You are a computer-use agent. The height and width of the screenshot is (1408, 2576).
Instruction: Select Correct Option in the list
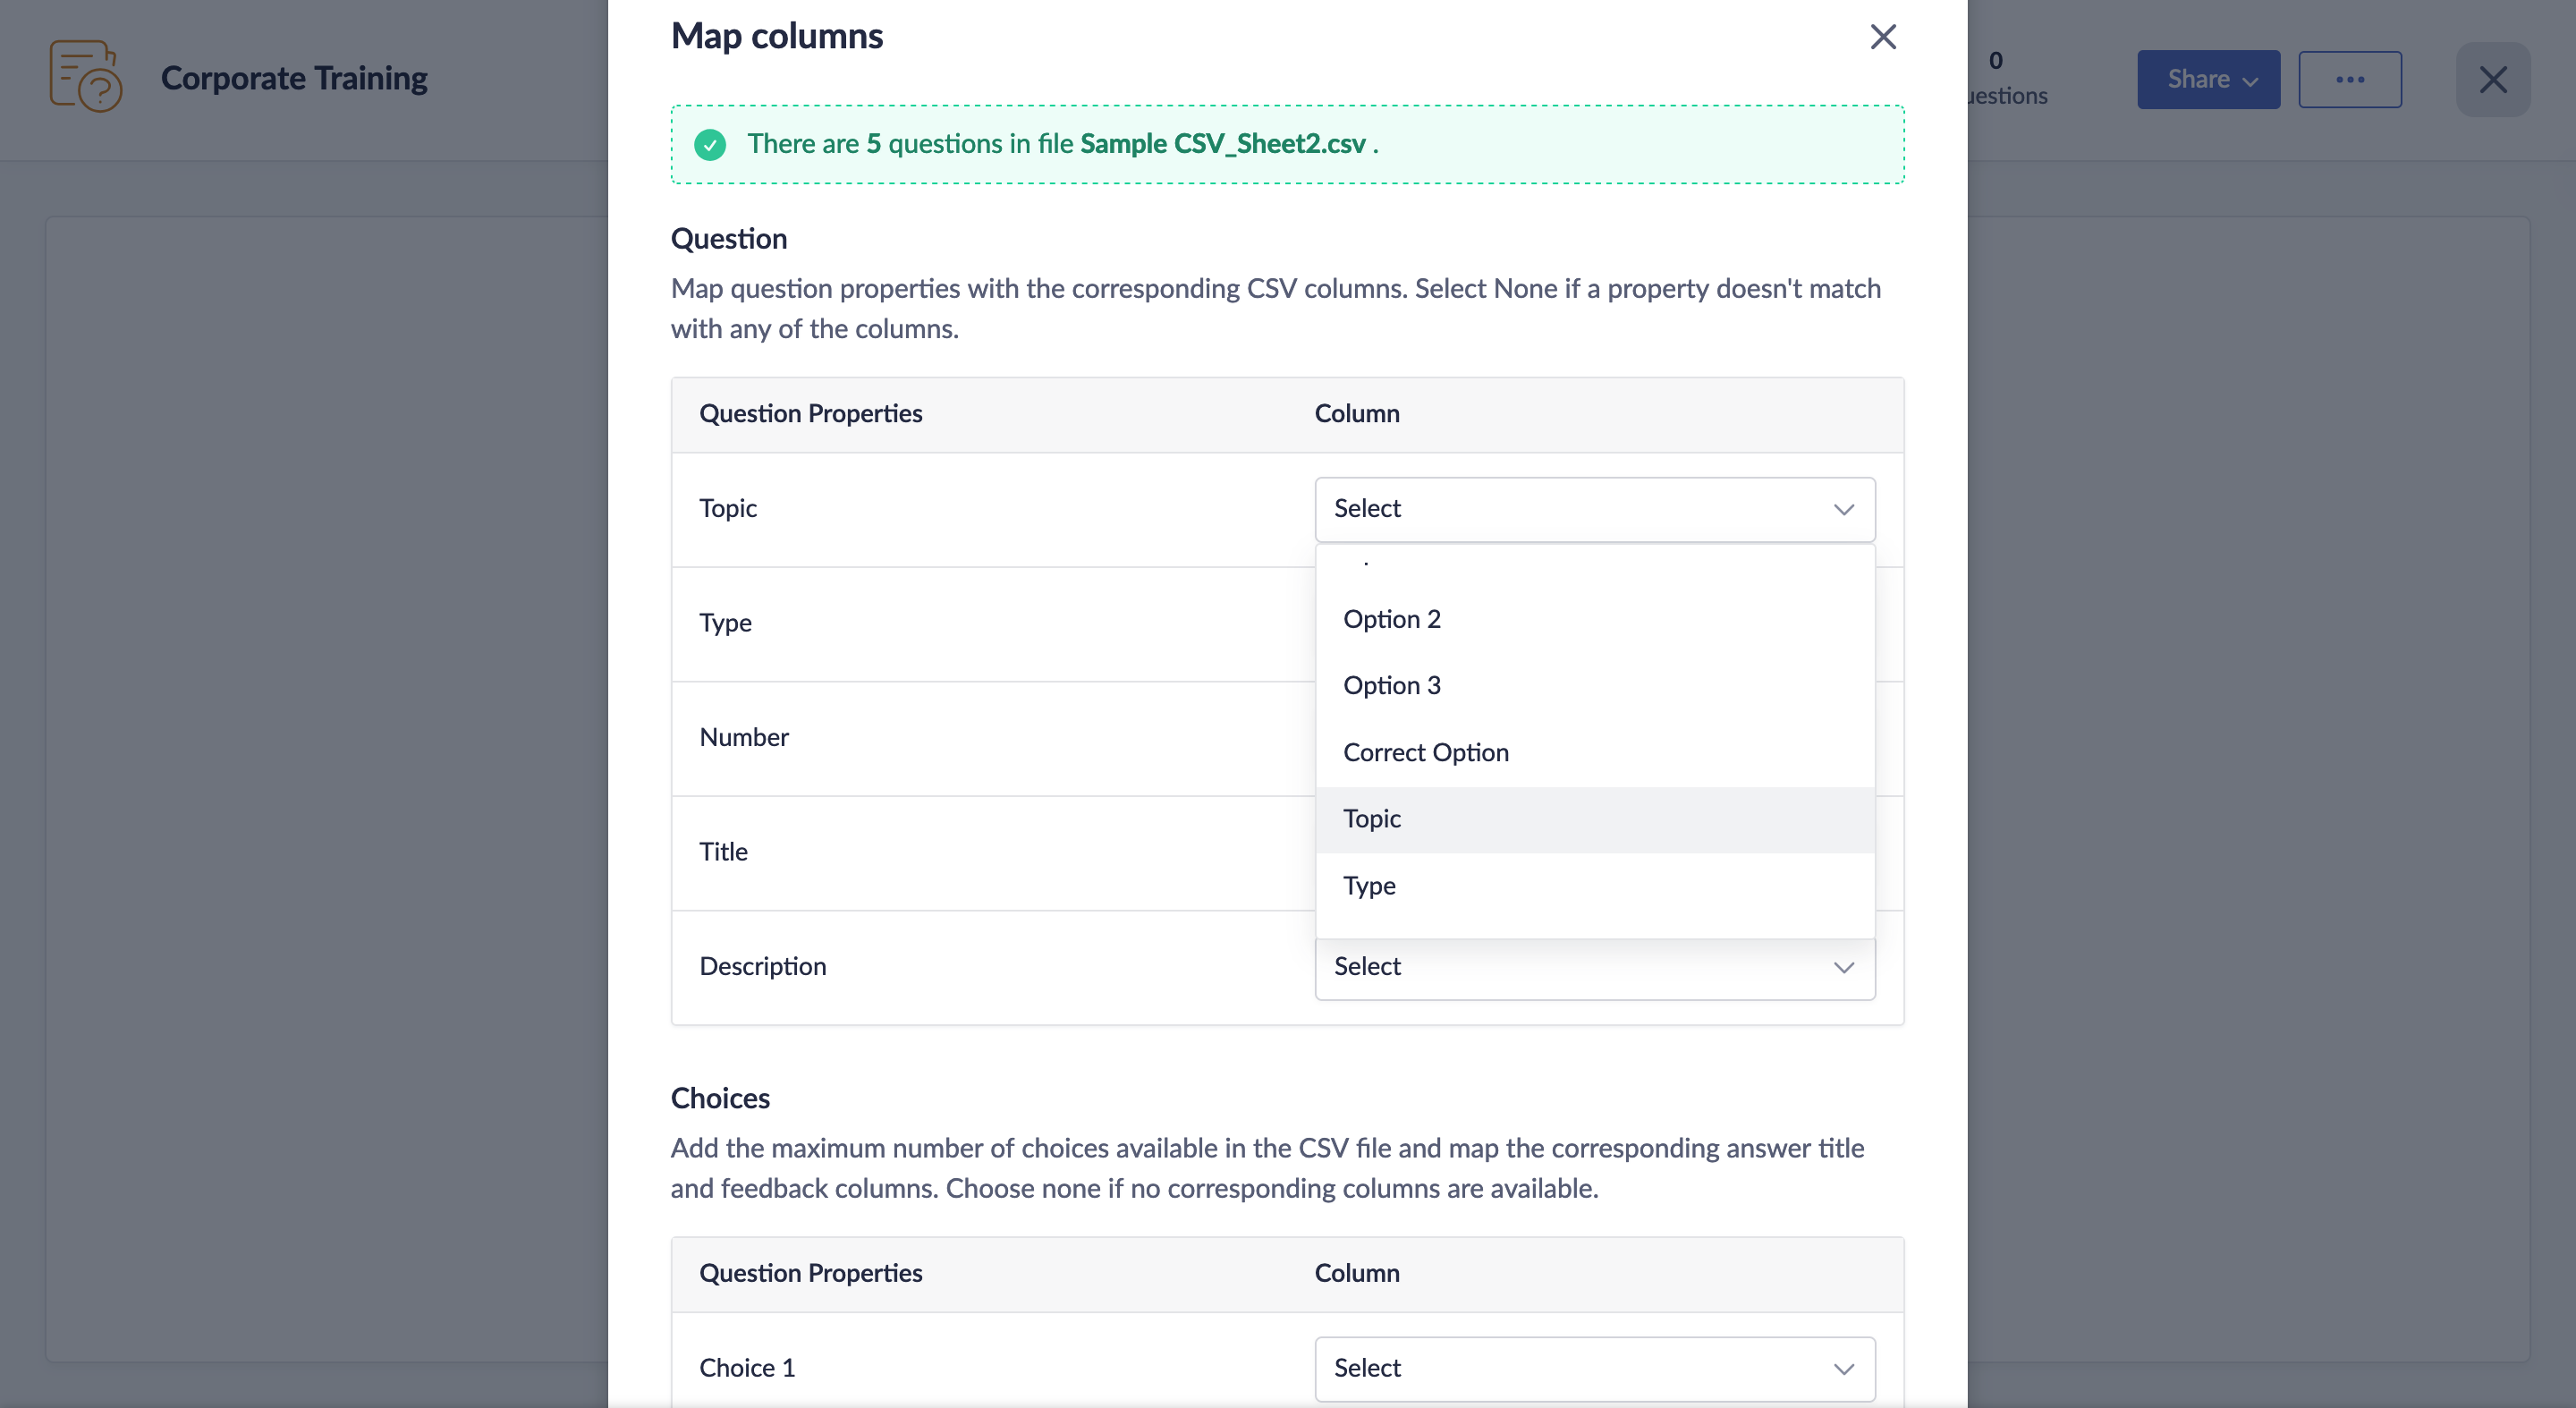tap(1425, 752)
